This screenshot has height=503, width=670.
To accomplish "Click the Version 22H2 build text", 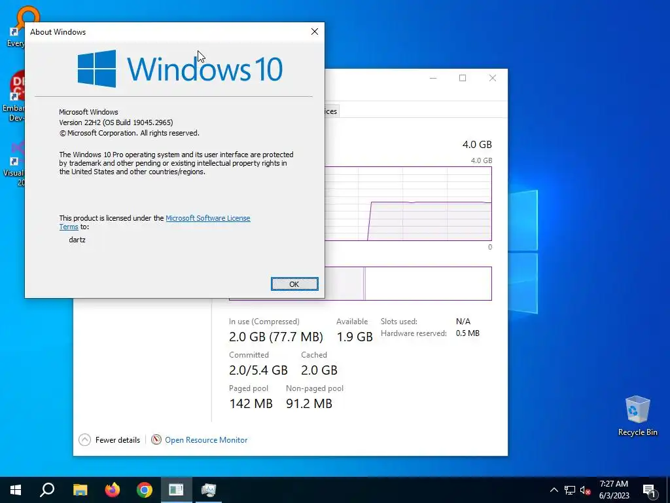I will pyautogui.click(x=116, y=122).
